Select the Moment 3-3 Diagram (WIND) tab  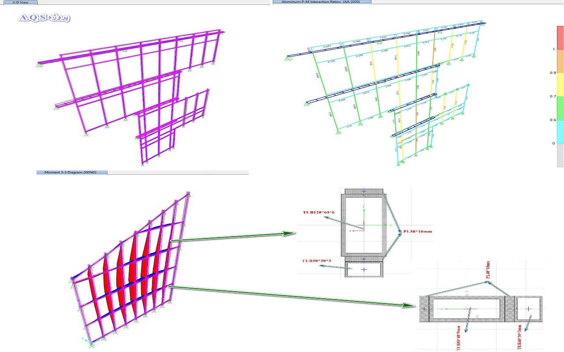pos(72,172)
